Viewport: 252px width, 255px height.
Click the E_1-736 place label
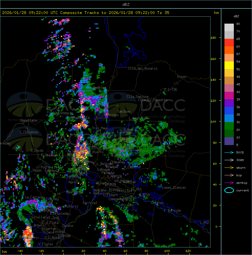tap(171, 90)
